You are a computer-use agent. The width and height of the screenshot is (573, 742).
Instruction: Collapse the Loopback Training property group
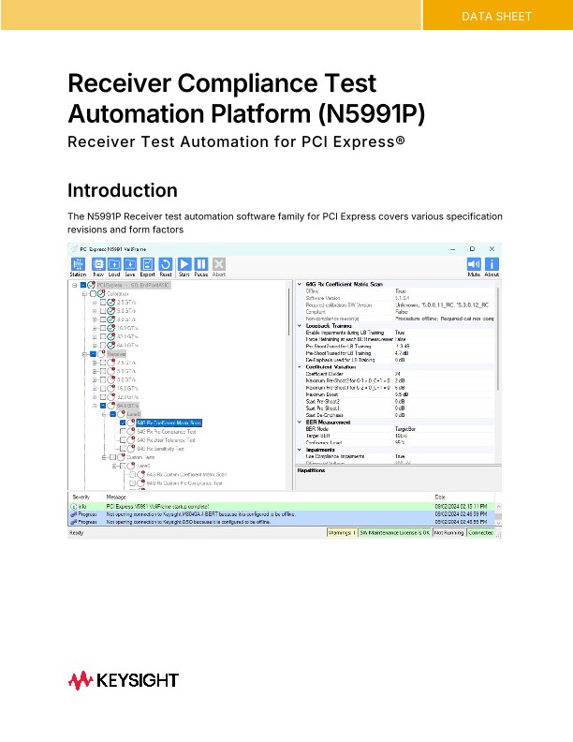(x=300, y=326)
